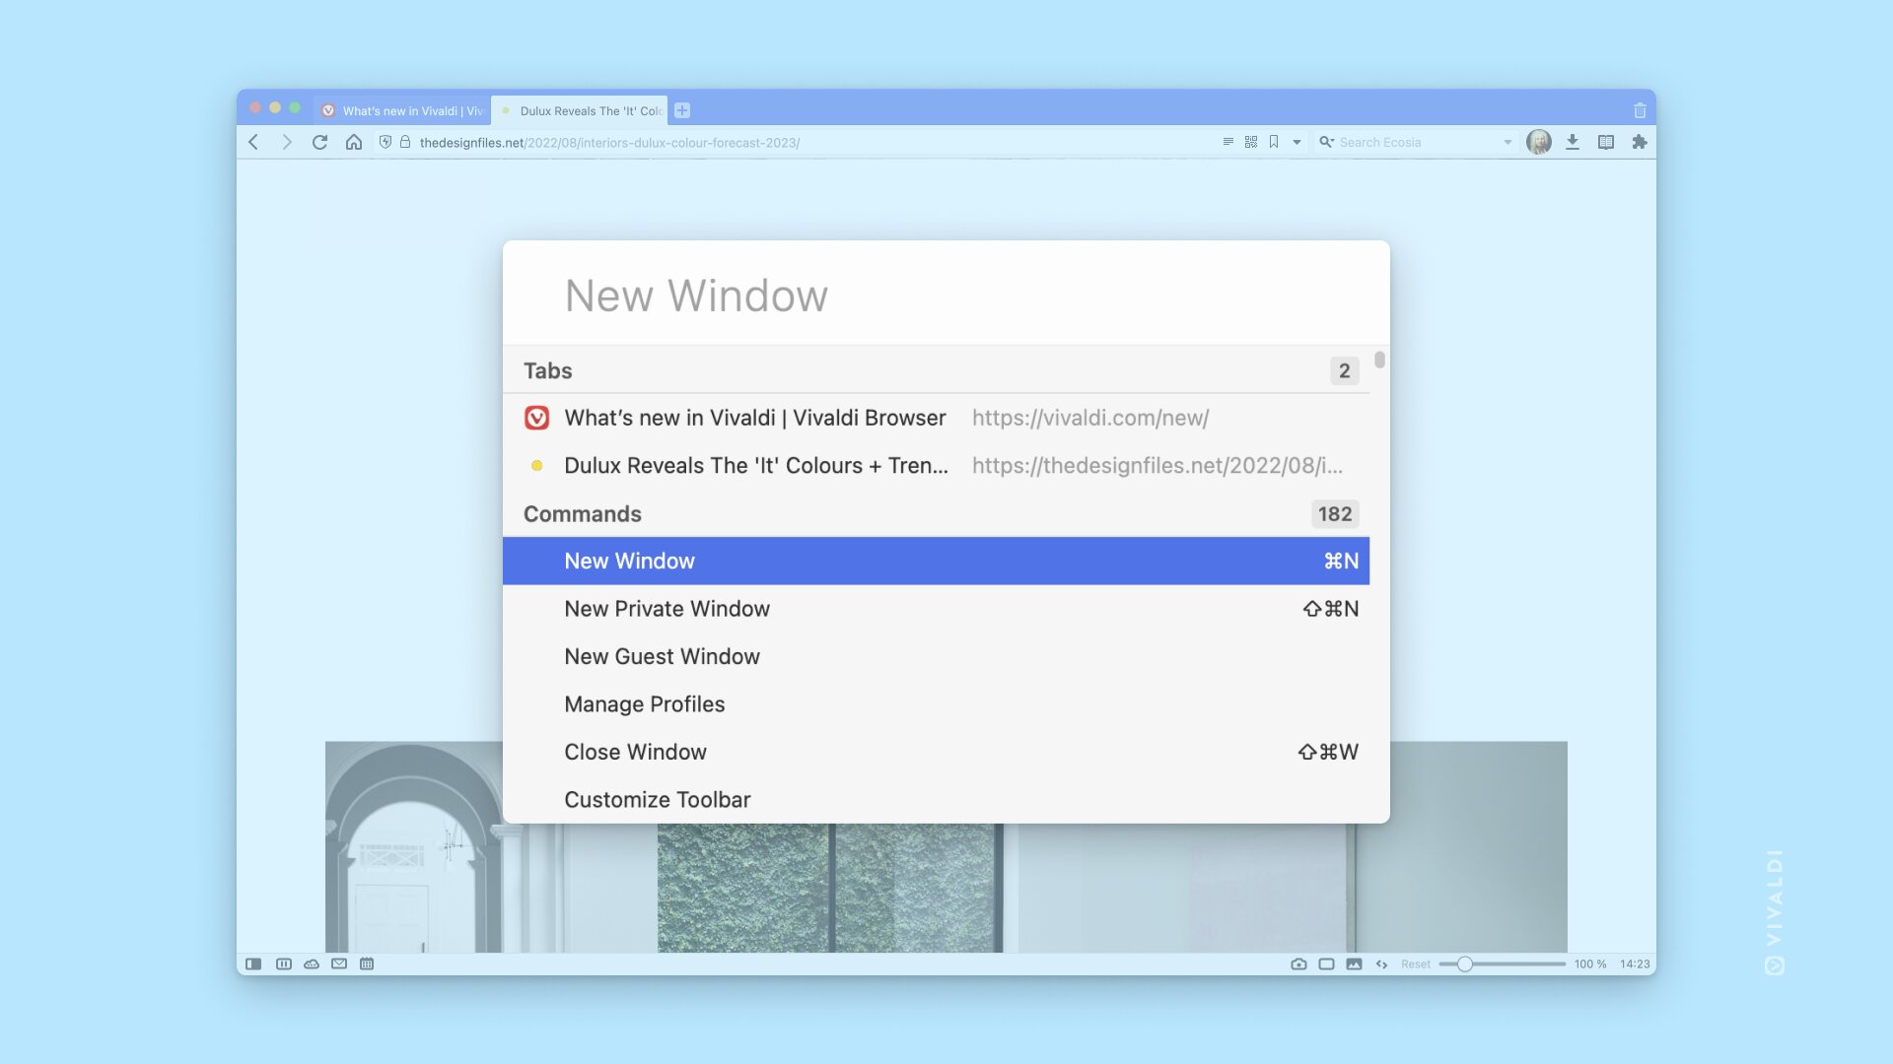Expand the bookmark dropdown arrow
This screenshot has width=1893, height=1064.
coord(1297,142)
